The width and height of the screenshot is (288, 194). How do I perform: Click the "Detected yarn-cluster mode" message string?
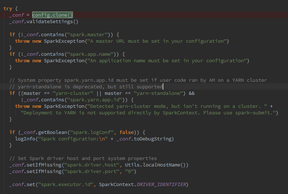tap(177, 106)
